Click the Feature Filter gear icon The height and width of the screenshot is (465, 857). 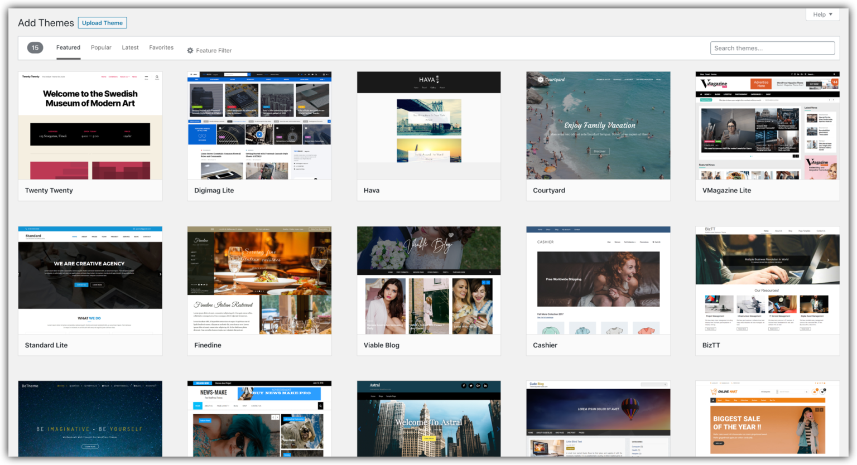tap(190, 51)
